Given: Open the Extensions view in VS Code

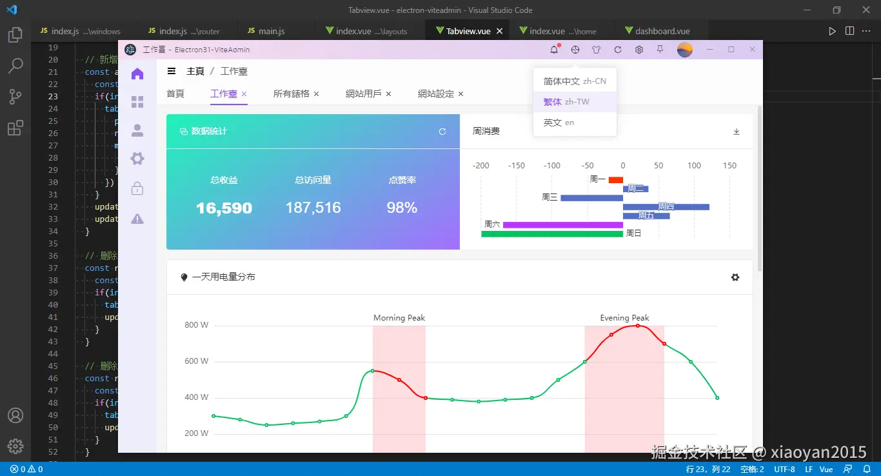Looking at the screenshot, I should pyautogui.click(x=15, y=128).
